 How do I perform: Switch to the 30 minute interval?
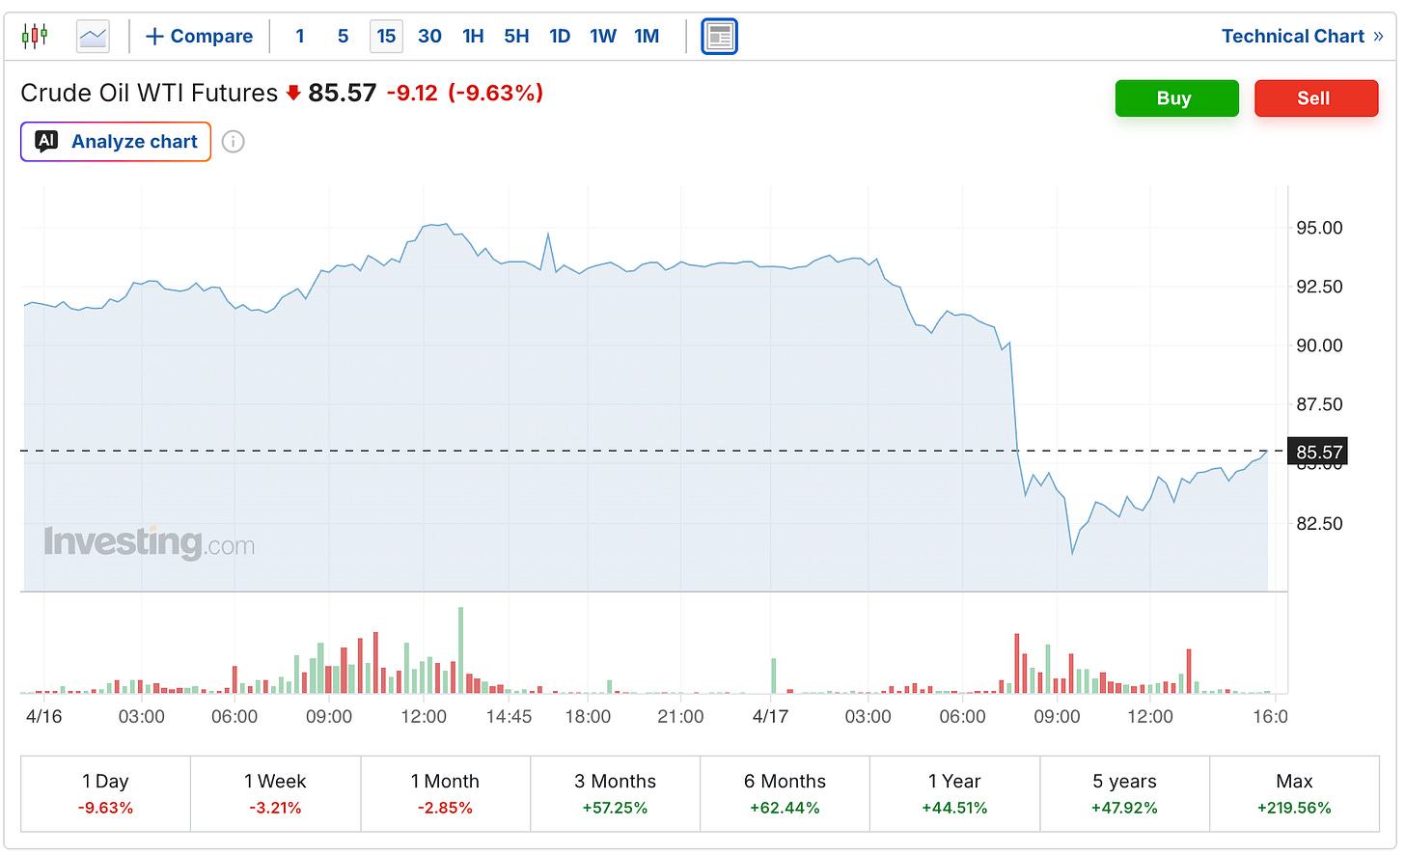[429, 37]
